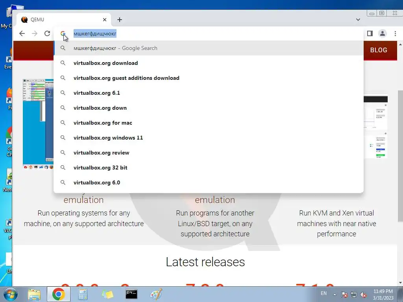Image resolution: width=403 pixels, height=302 pixels.
Task: Pick the 'virtualbox.org 6.1' suggestion
Action: tap(209, 93)
